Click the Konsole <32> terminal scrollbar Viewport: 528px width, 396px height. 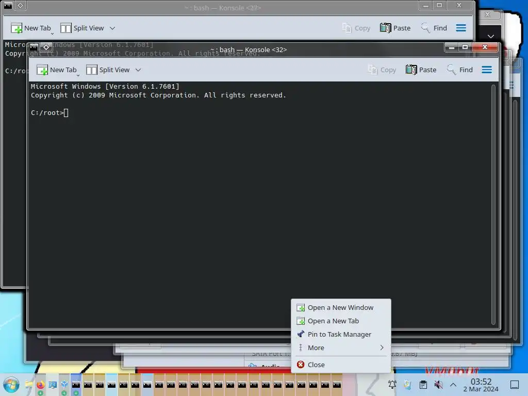tap(493, 205)
